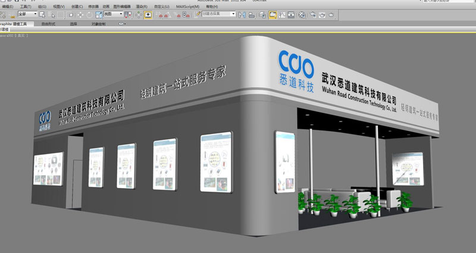Open the named selection sets dropdown
Image resolution: width=476 pixels, height=253 pixels.
point(218,14)
